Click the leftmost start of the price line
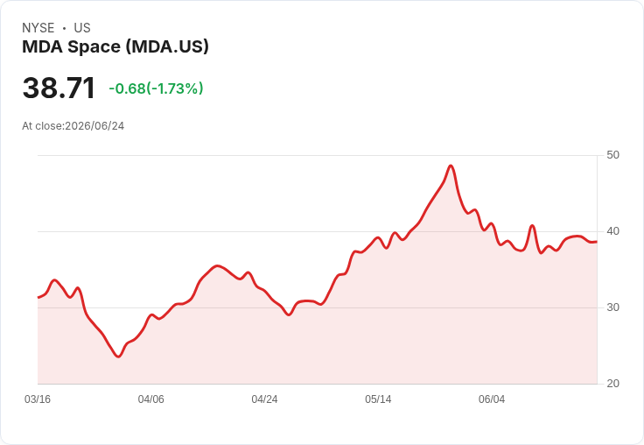 tap(38, 297)
